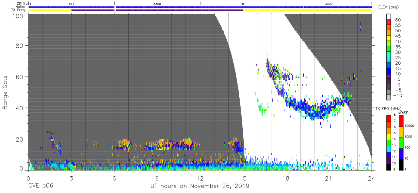Click the 'ELEV (deg)' colorbar title

point(388,7)
